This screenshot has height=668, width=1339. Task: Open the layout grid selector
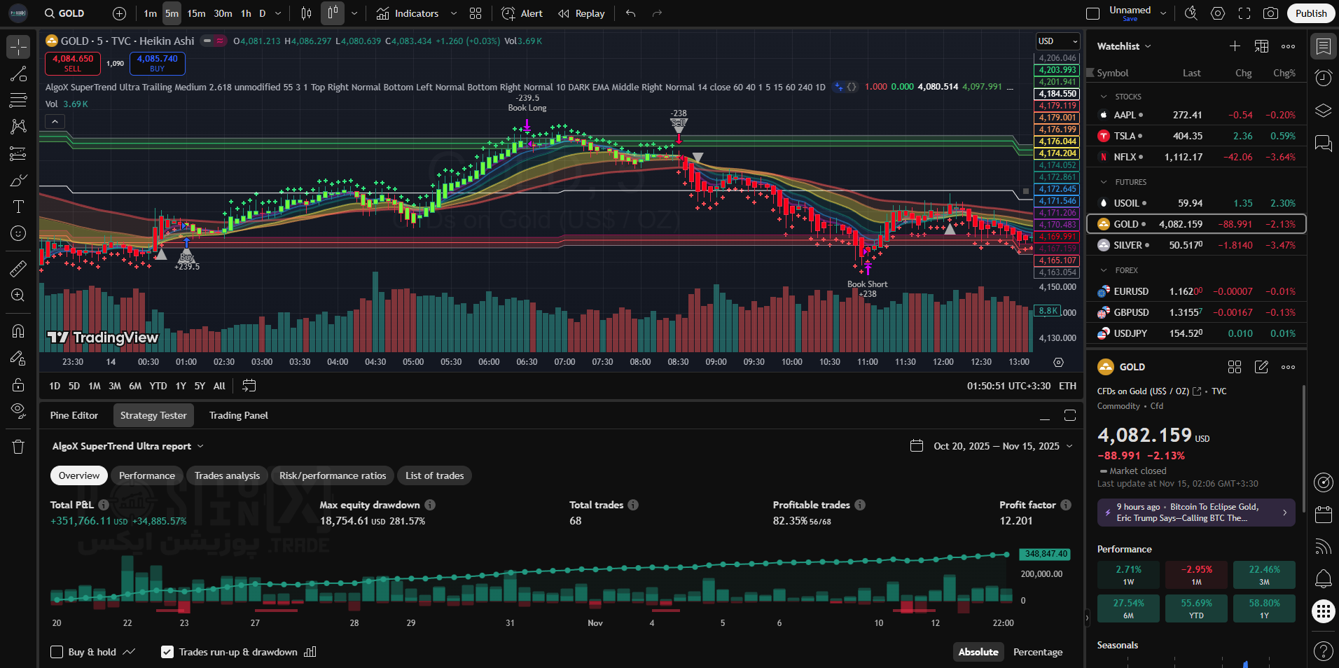coord(476,13)
